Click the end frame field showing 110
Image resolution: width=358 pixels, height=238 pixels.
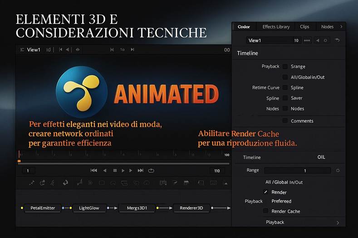(217, 171)
